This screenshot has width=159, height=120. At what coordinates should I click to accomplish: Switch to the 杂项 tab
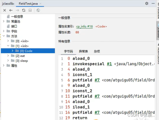(x=97, y=51)
